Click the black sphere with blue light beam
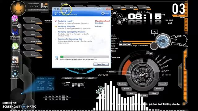The height and width of the screenshot is (111, 198). tap(18, 95)
